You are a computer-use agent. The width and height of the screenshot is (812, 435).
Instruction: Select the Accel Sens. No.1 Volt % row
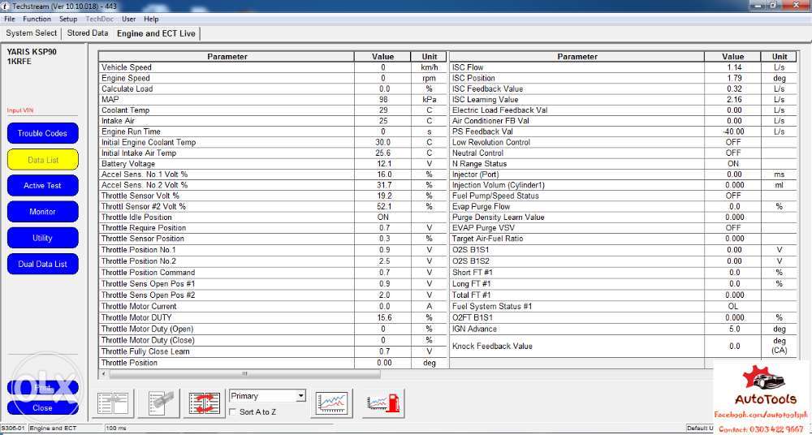click(272, 174)
